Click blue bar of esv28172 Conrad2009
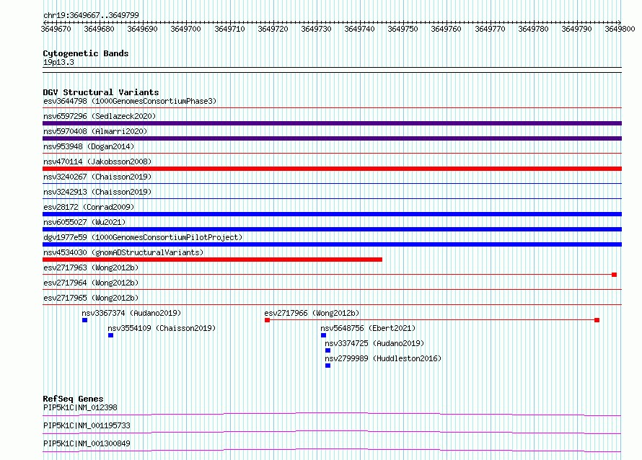 pyautogui.click(x=332, y=214)
